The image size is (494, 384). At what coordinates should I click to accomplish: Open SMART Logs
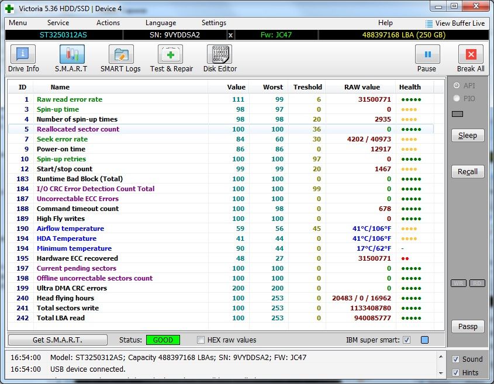click(121, 54)
